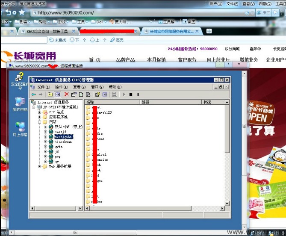Click the tree pane scroll right arrow
Screen dimensions: 286x236
coord(80,208)
